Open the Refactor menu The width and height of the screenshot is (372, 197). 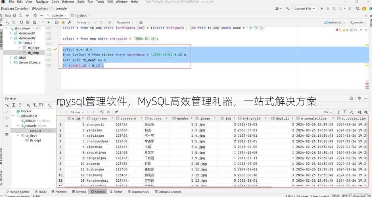point(68,2)
